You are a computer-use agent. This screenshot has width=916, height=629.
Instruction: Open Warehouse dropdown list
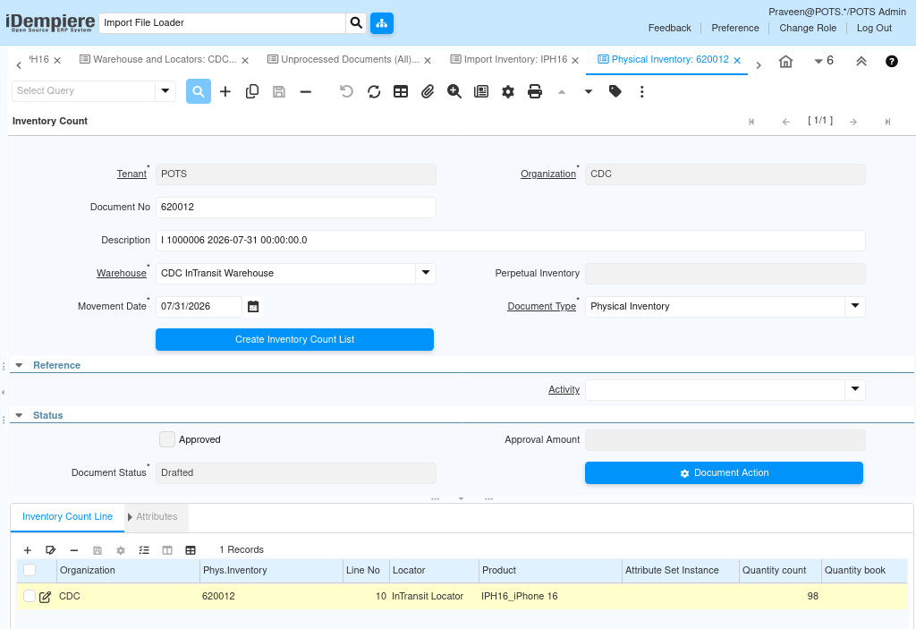426,273
